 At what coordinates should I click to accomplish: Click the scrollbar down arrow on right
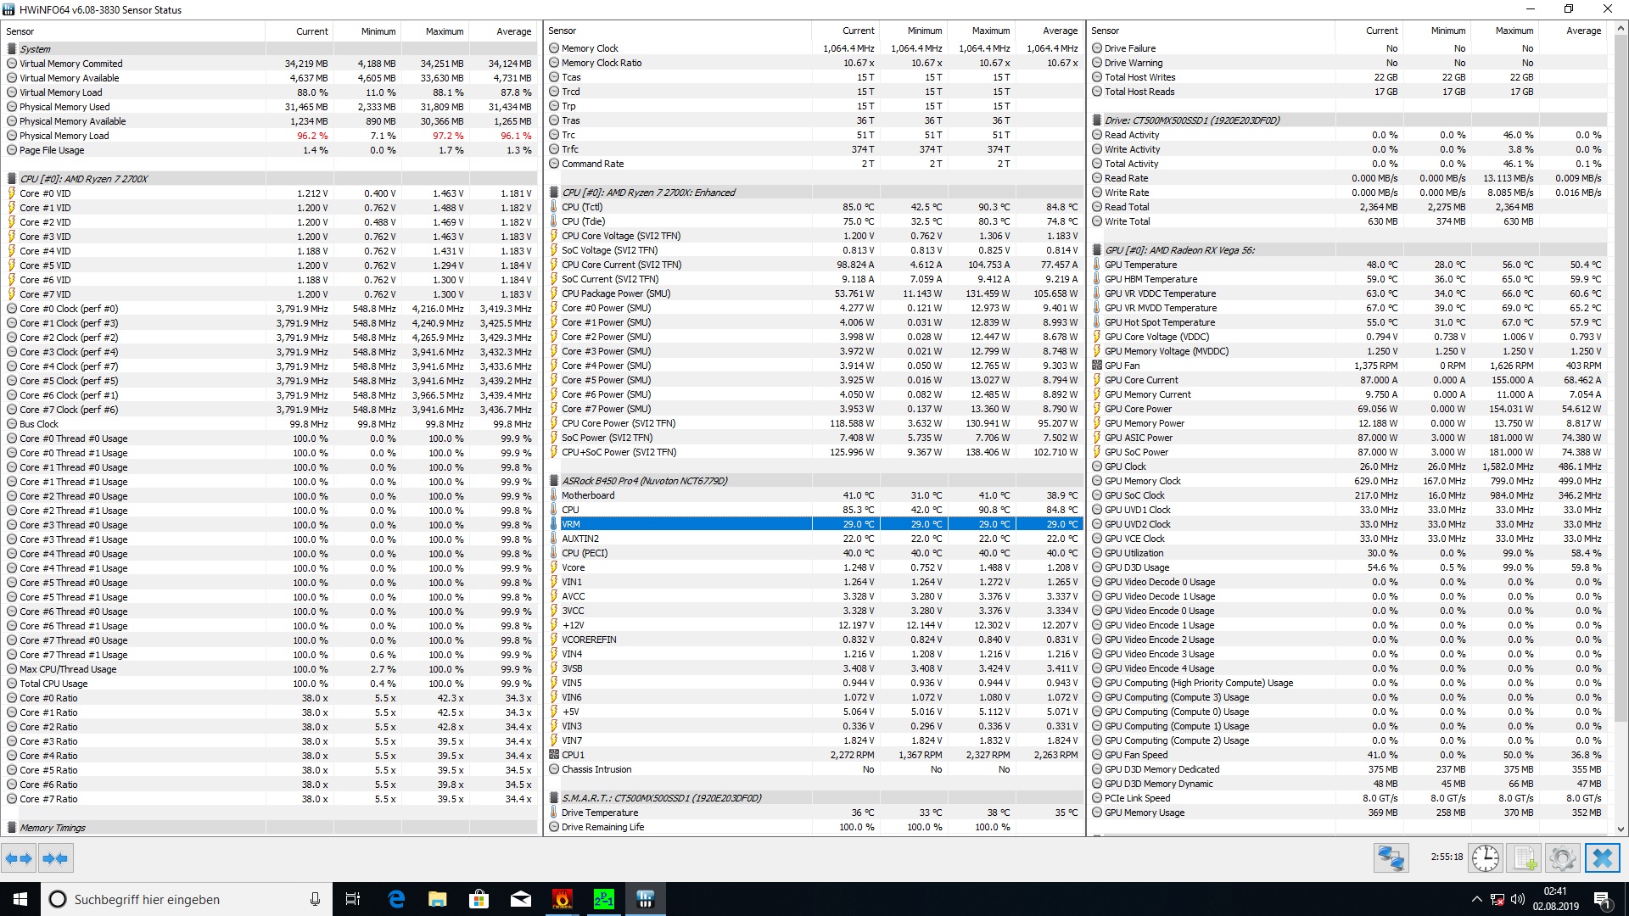1621,829
